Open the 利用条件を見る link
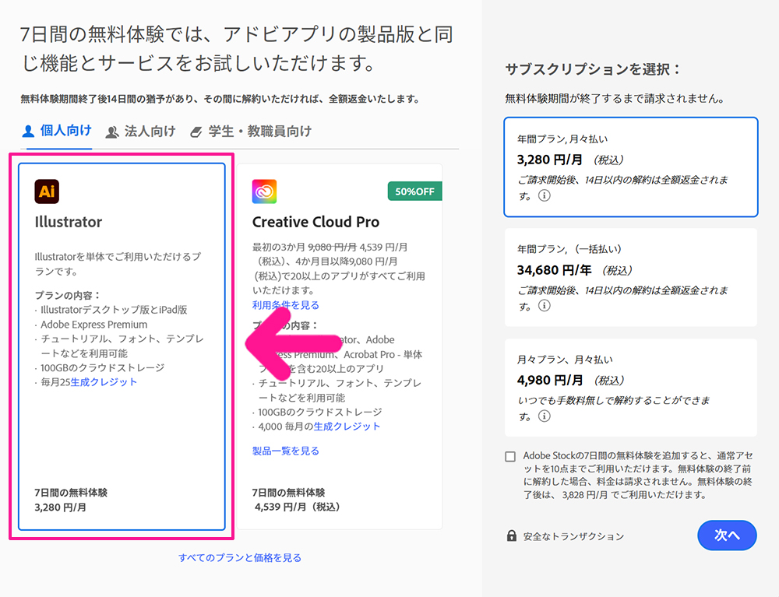The image size is (779, 597). pos(284,304)
